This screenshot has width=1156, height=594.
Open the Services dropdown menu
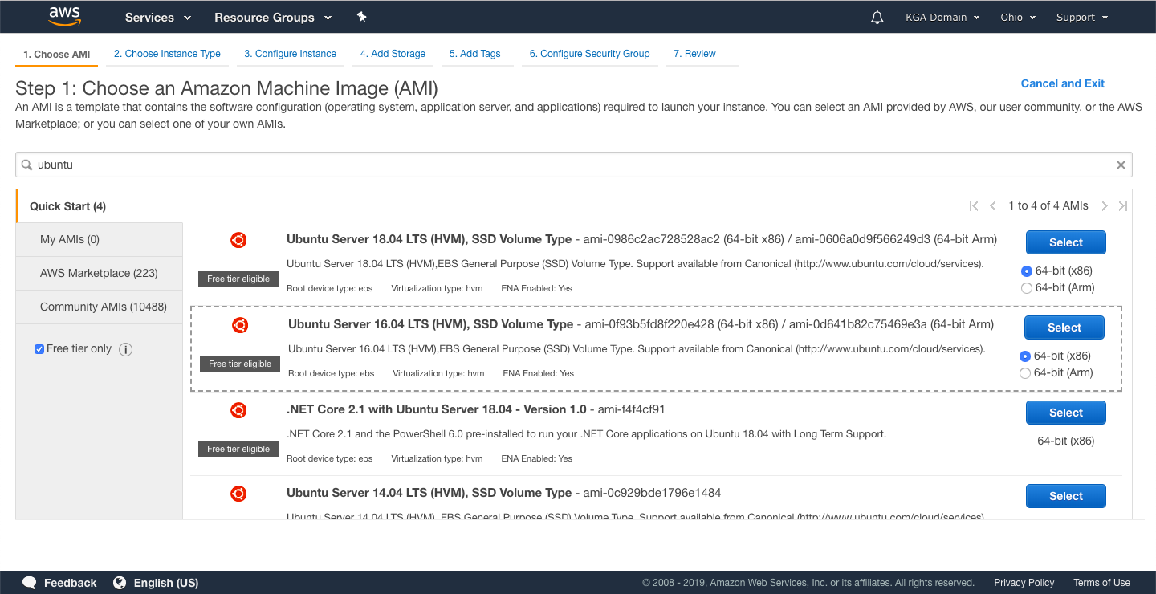(157, 17)
